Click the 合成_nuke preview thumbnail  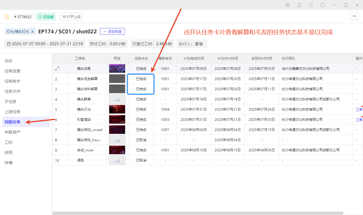117,150
